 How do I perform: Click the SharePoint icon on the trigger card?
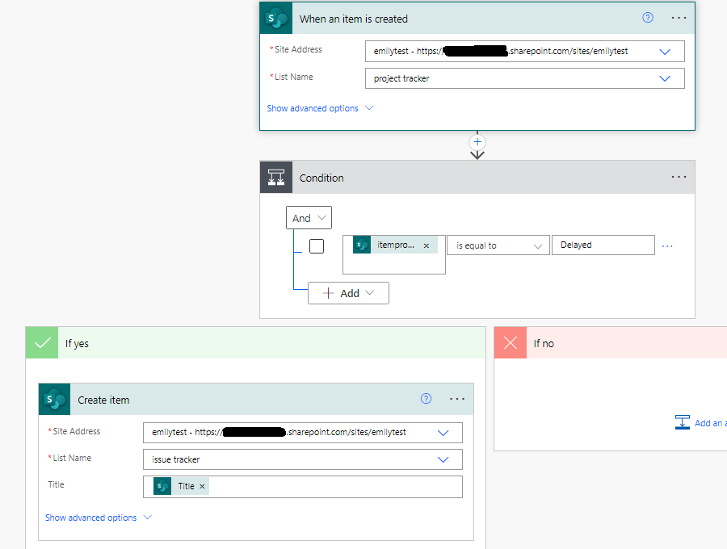(276, 19)
